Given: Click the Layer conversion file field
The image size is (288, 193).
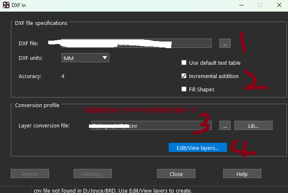Looking at the screenshot, I should (x=151, y=125).
